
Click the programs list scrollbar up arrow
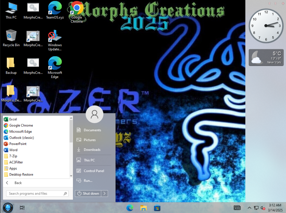click(x=71, y=118)
